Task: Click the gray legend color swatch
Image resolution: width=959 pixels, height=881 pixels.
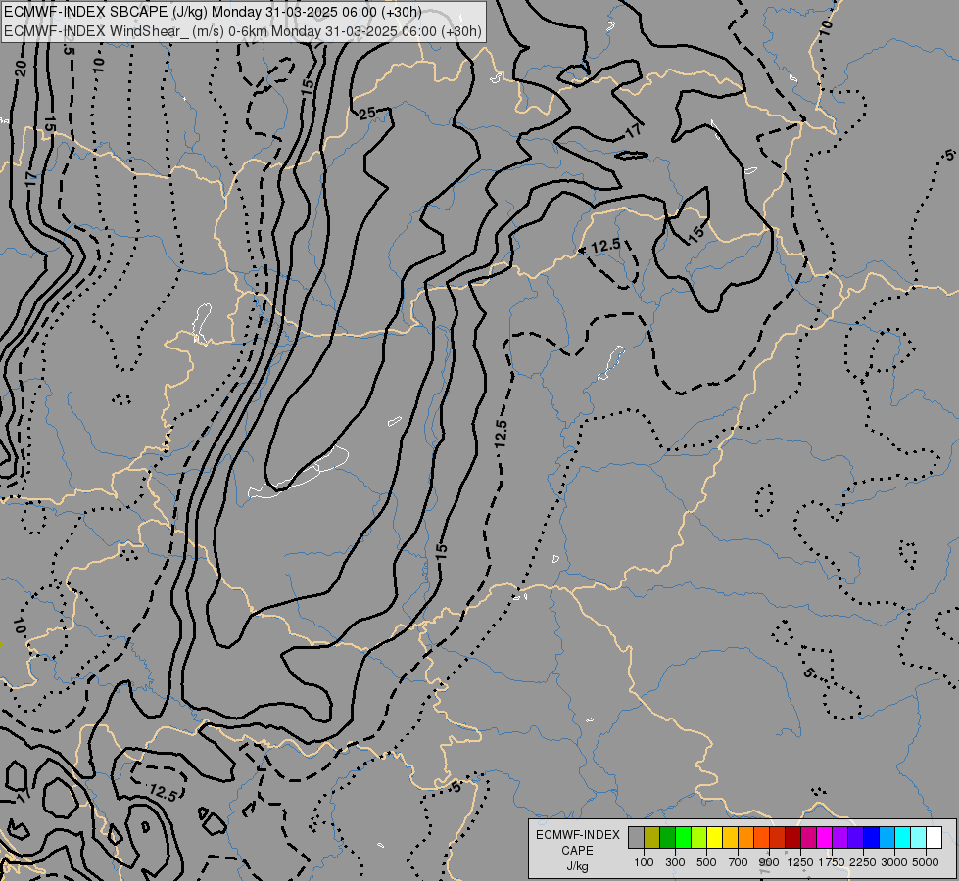Action: pyautogui.click(x=636, y=838)
